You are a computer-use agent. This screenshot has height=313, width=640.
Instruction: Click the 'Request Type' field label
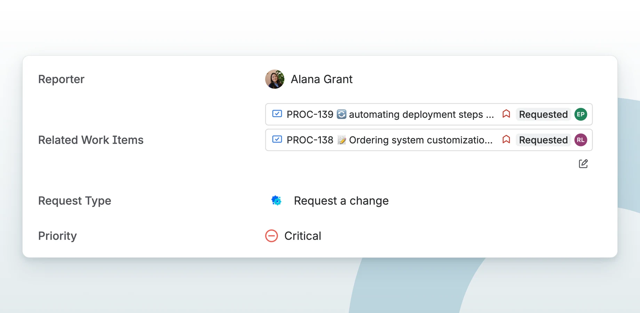75,201
